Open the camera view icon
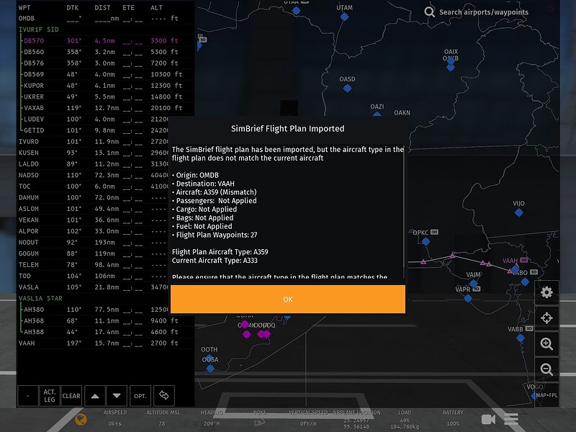This screenshot has width=576, height=432. tap(488, 419)
